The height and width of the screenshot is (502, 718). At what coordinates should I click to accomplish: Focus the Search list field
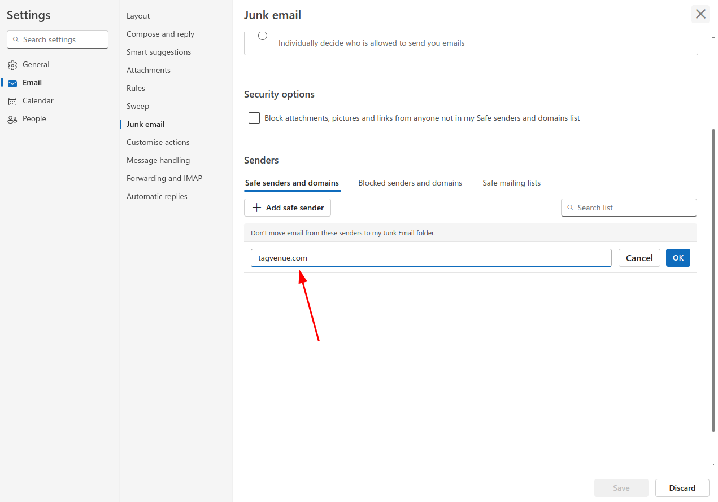[629, 208]
